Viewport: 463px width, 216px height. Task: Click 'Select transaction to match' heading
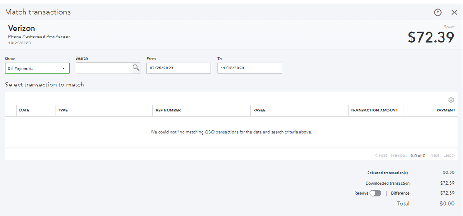coord(44,85)
